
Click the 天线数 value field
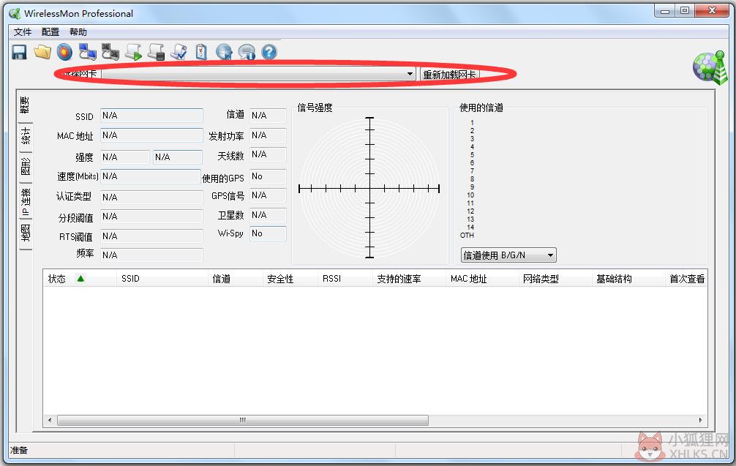[x=268, y=154]
